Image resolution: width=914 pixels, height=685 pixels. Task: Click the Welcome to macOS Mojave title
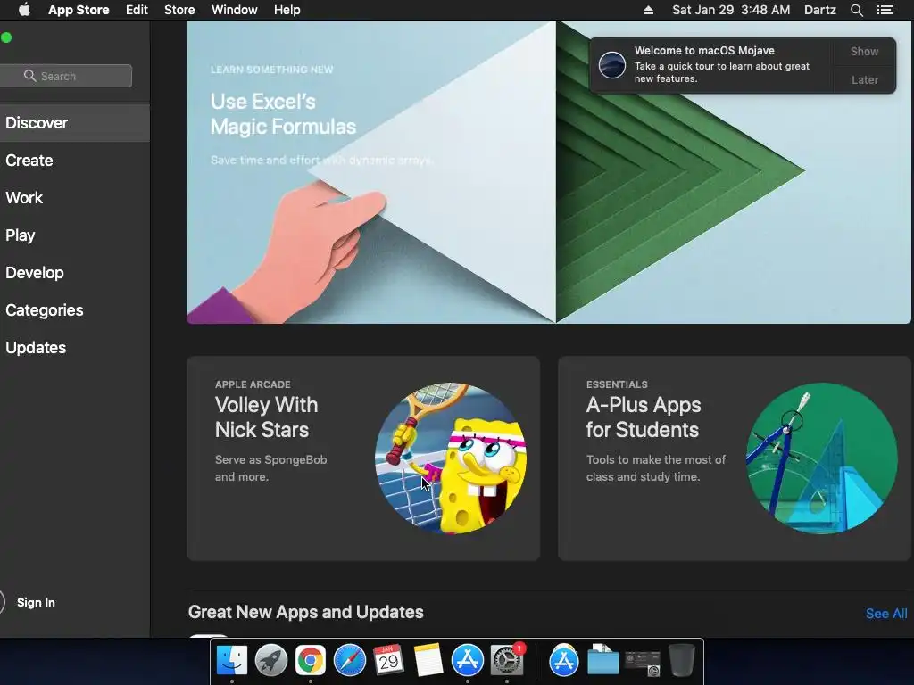tap(704, 51)
